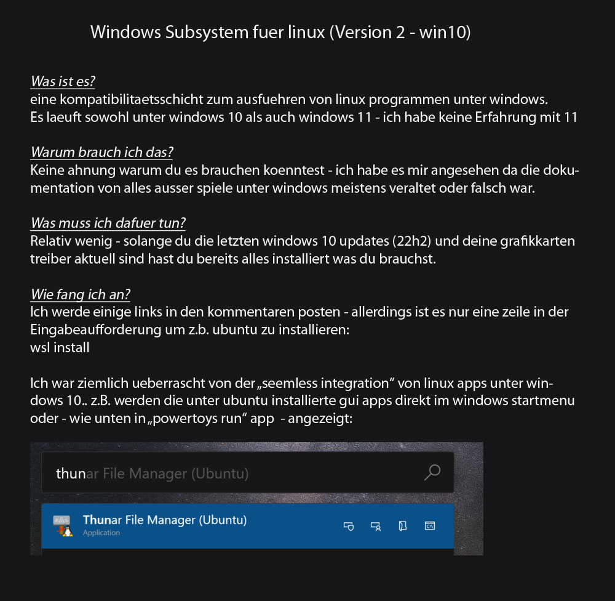
Task: Click the 'Wie fang ich an?' heading
Action: click(81, 294)
